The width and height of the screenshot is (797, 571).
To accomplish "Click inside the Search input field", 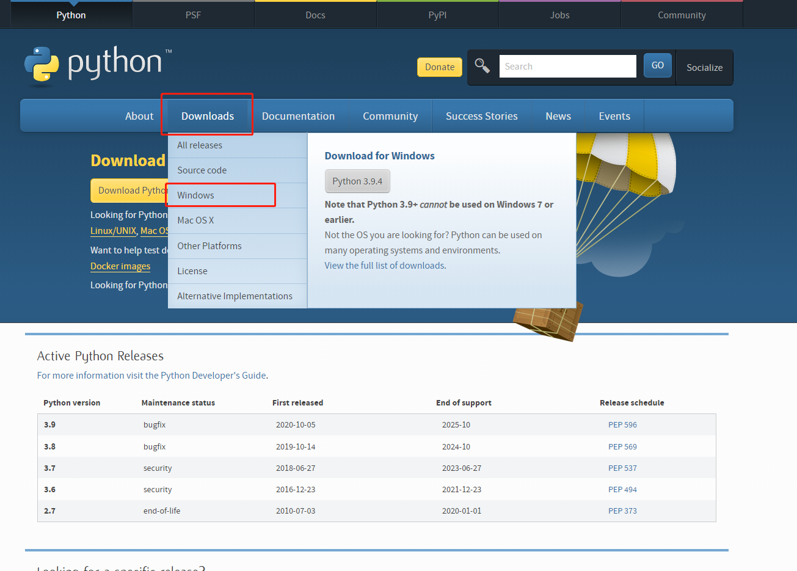I will pyautogui.click(x=567, y=66).
